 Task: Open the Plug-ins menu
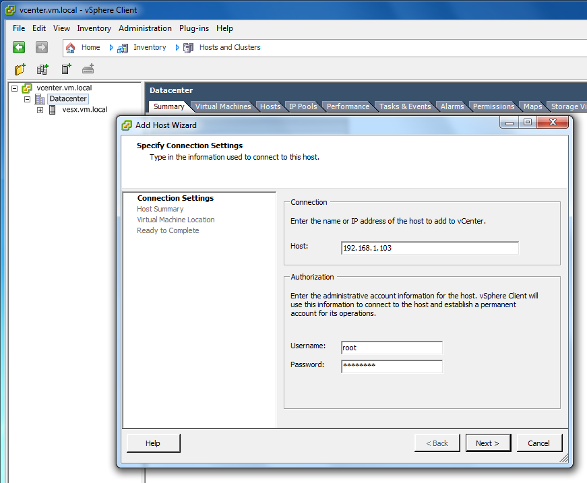pos(194,28)
